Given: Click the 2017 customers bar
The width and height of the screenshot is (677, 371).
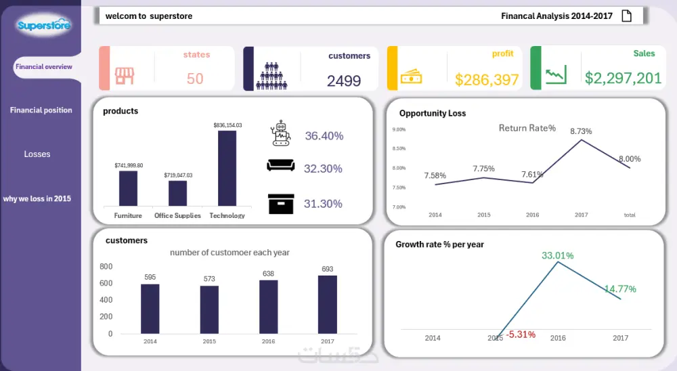Looking at the screenshot, I should (x=328, y=305).
